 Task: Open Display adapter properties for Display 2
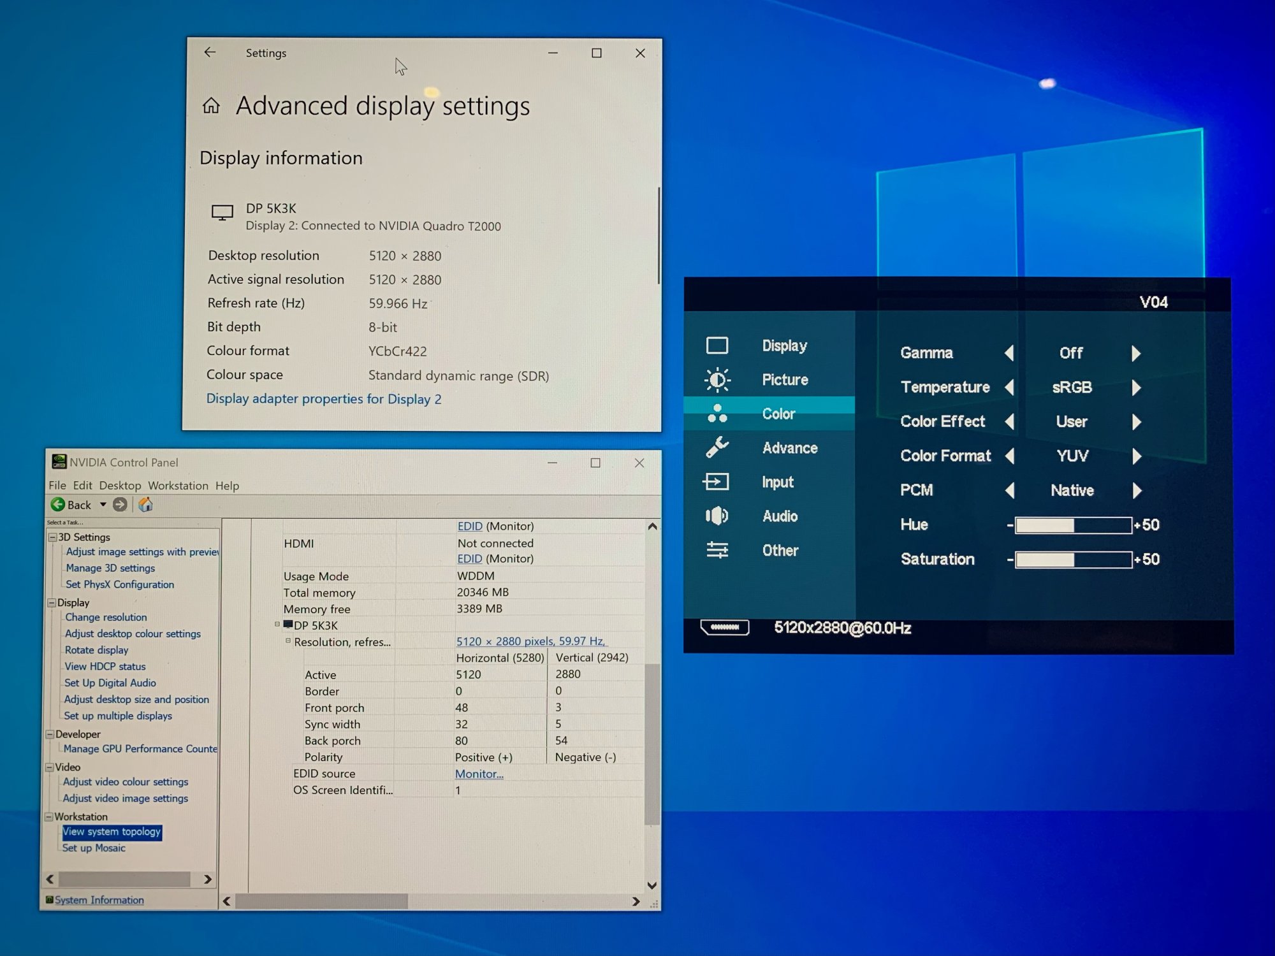323,399
